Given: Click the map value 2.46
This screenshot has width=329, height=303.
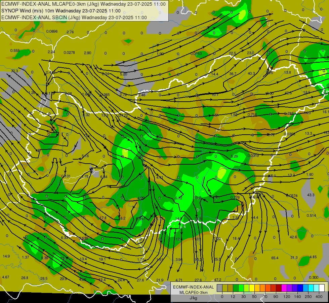Looking at the screenshot, I should 141,95.
